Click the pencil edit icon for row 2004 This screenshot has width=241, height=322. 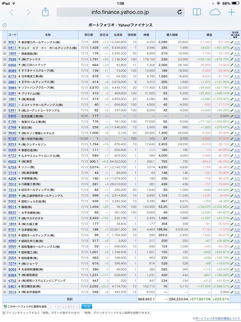(232, 258)
